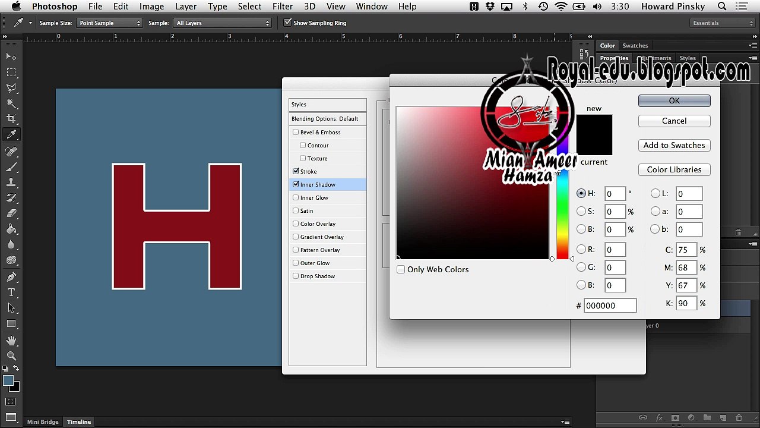Open the Layer menu
This screenshot has width=760, height=428.
[x=186, y=7]
